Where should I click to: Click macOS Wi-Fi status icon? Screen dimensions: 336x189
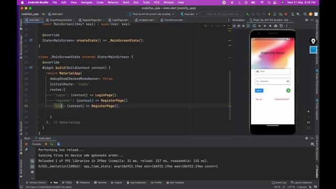262,3
